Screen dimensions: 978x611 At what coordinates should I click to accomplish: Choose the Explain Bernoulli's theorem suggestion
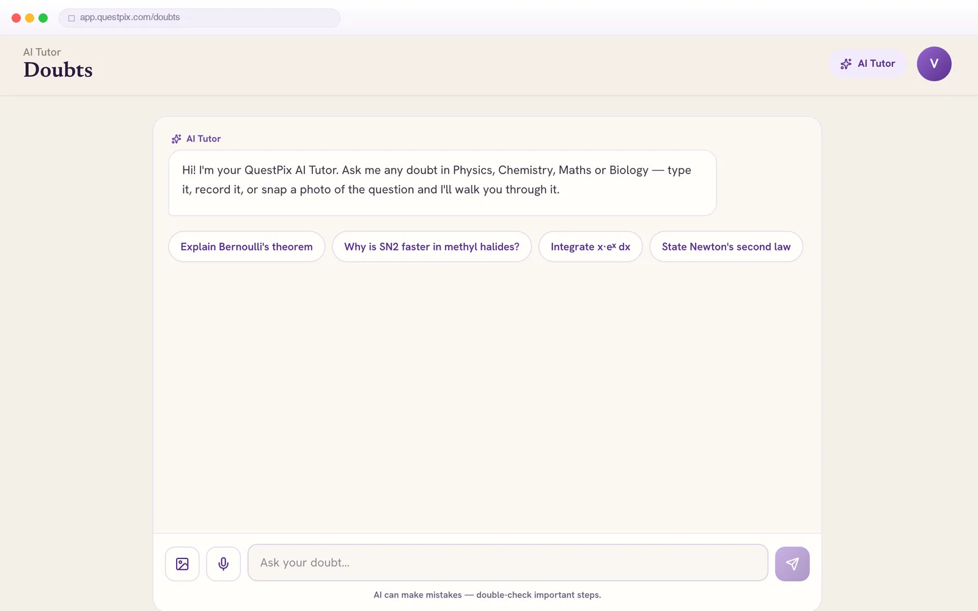click(246, 247)
